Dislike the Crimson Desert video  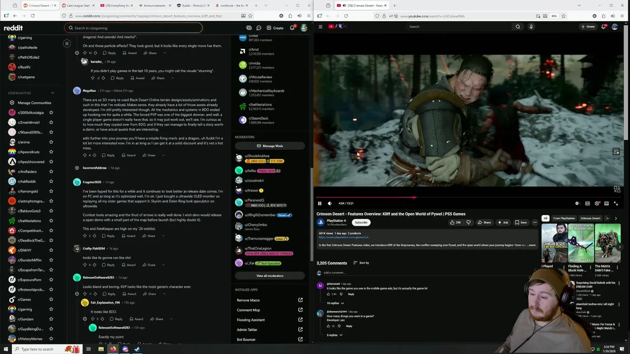(x=469, y=222)
